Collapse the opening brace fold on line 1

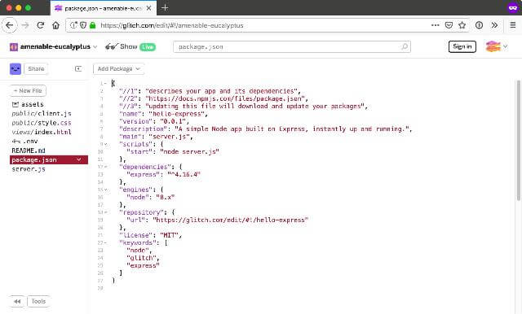[x=105, y=83]
